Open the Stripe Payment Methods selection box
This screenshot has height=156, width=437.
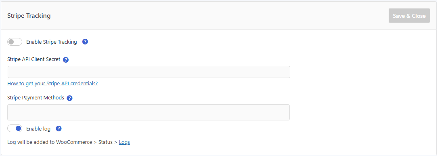click(148, 112)
